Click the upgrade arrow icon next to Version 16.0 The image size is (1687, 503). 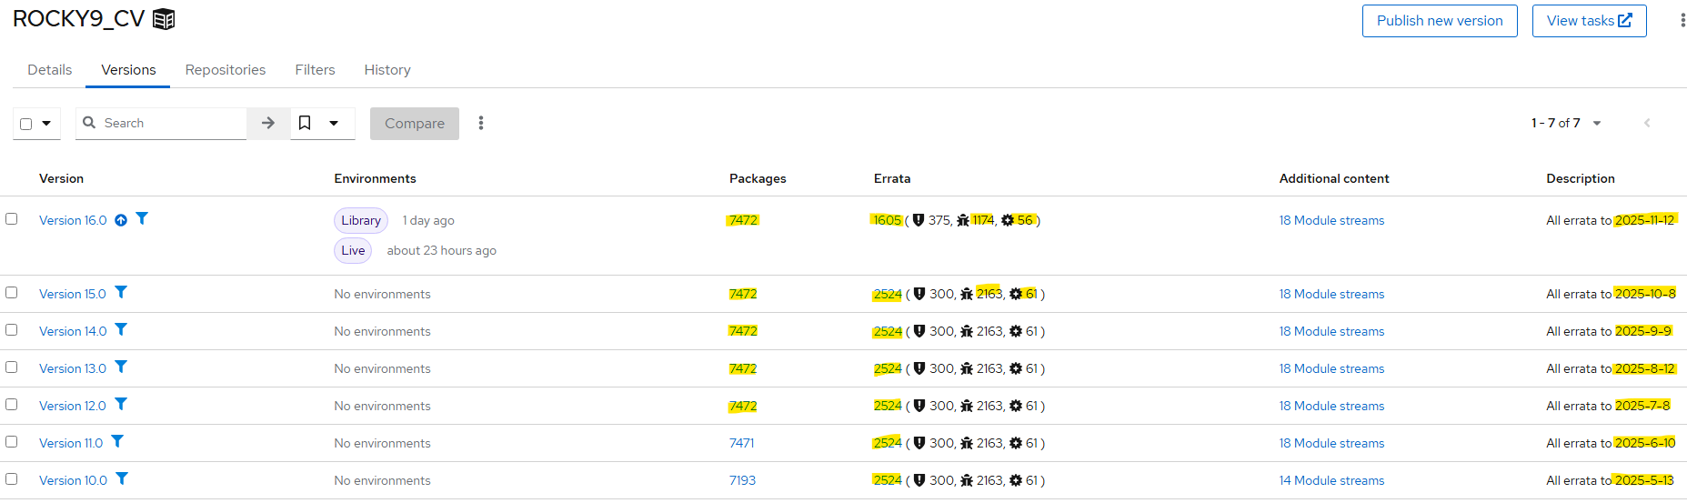[x=121, y=220]
